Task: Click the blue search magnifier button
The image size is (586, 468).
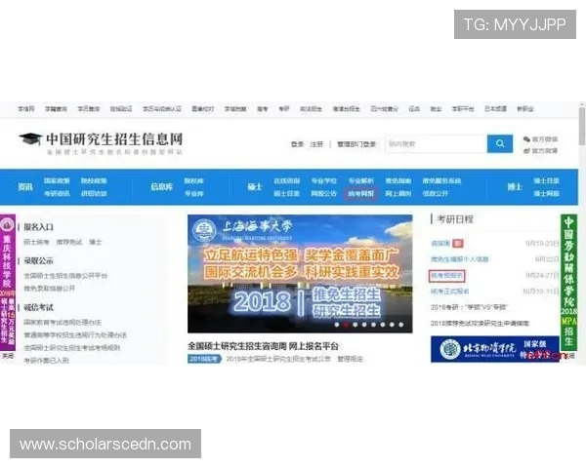Action: (500, 143)
